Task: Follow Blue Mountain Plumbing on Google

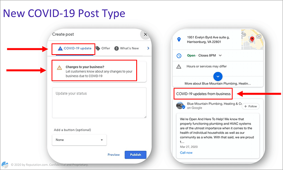Action: 251,107
